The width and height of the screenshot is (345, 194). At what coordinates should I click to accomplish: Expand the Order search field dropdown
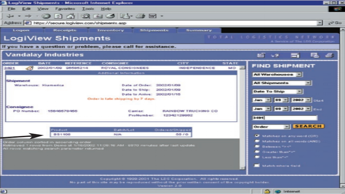(271, 127)
